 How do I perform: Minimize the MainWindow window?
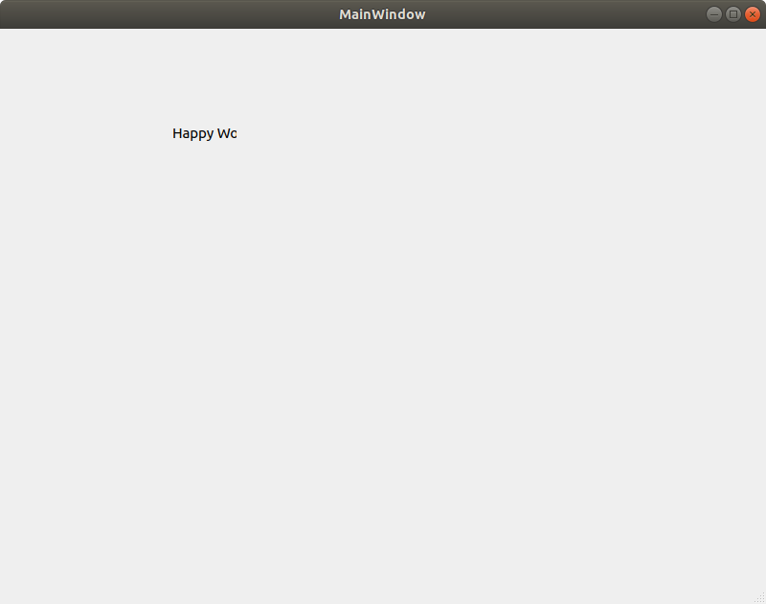coord(714,14)
